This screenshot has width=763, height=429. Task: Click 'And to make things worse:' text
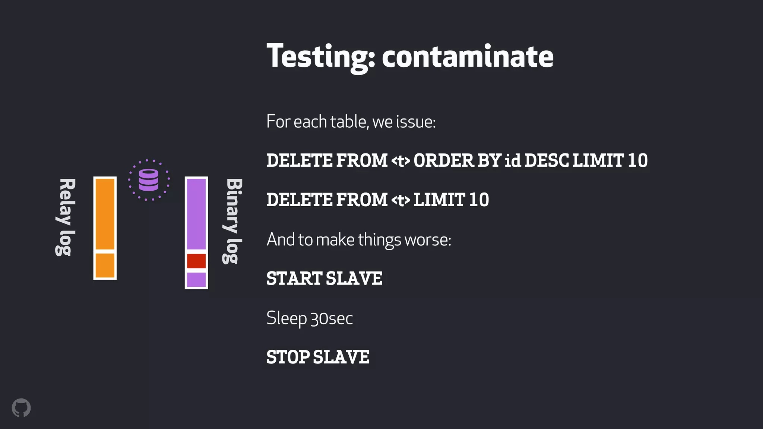[x=359, y=240]
